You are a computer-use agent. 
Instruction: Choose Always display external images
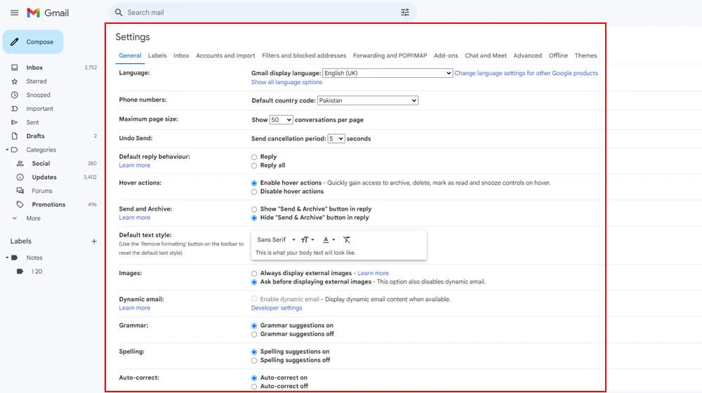point(254,273)
